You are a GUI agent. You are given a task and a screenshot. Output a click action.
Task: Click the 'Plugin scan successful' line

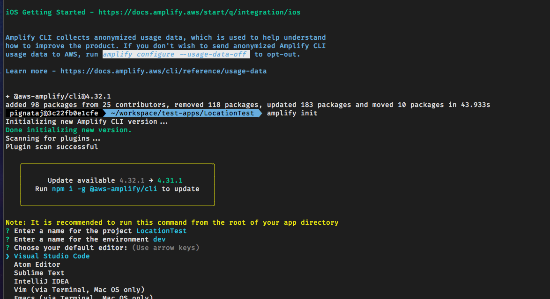(52, 147)
